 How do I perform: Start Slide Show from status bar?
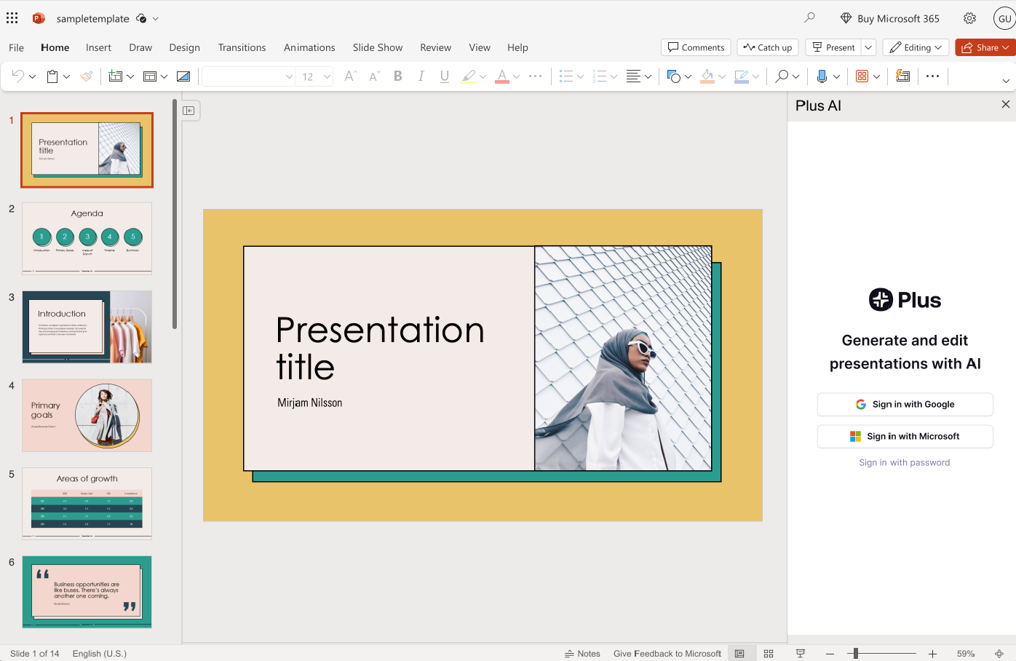800,653
